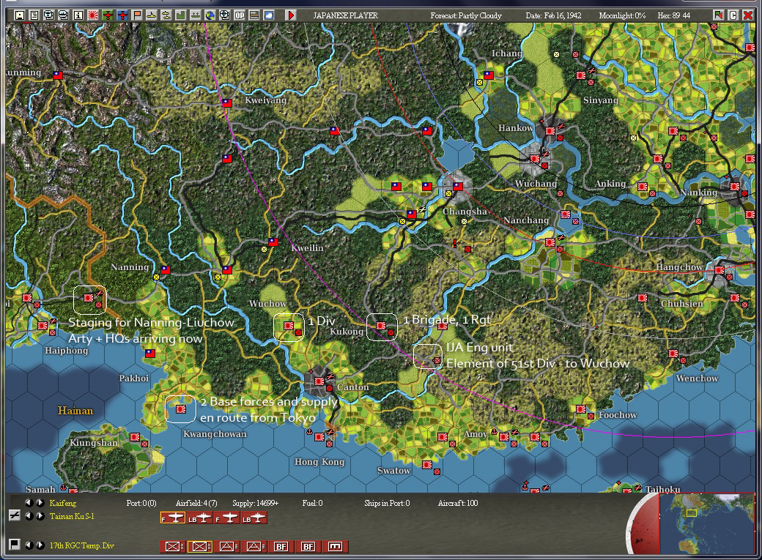Click the world minimap thumbnail
Screen dimensions: 762x560
point(706,523)
